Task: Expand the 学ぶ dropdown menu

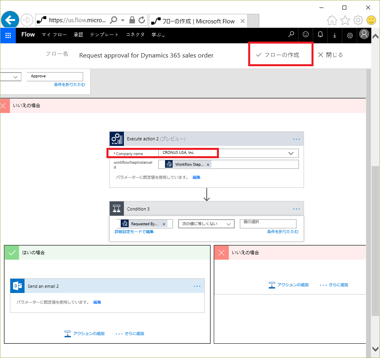Action: [158, 35]
